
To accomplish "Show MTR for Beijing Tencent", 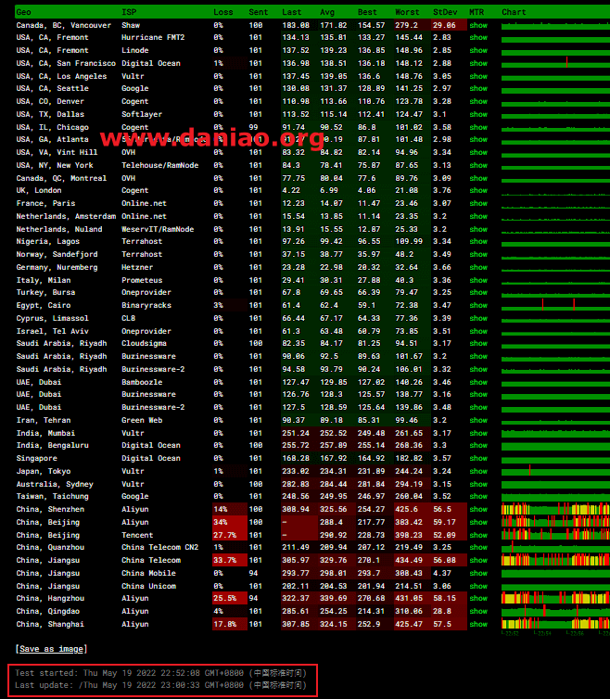I will pos(478,535).
